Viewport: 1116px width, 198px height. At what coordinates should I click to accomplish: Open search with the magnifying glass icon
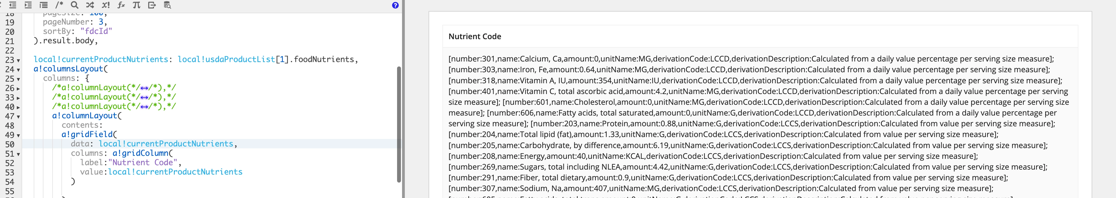click(x=74, y=5)
